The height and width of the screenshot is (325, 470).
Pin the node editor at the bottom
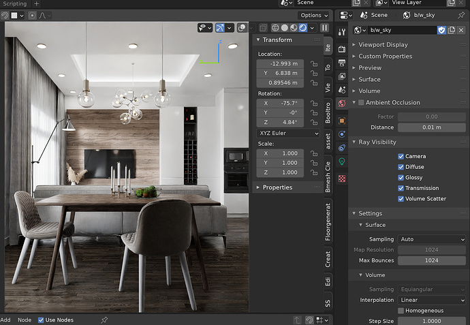pyautogui.click(x=104, y=320)
